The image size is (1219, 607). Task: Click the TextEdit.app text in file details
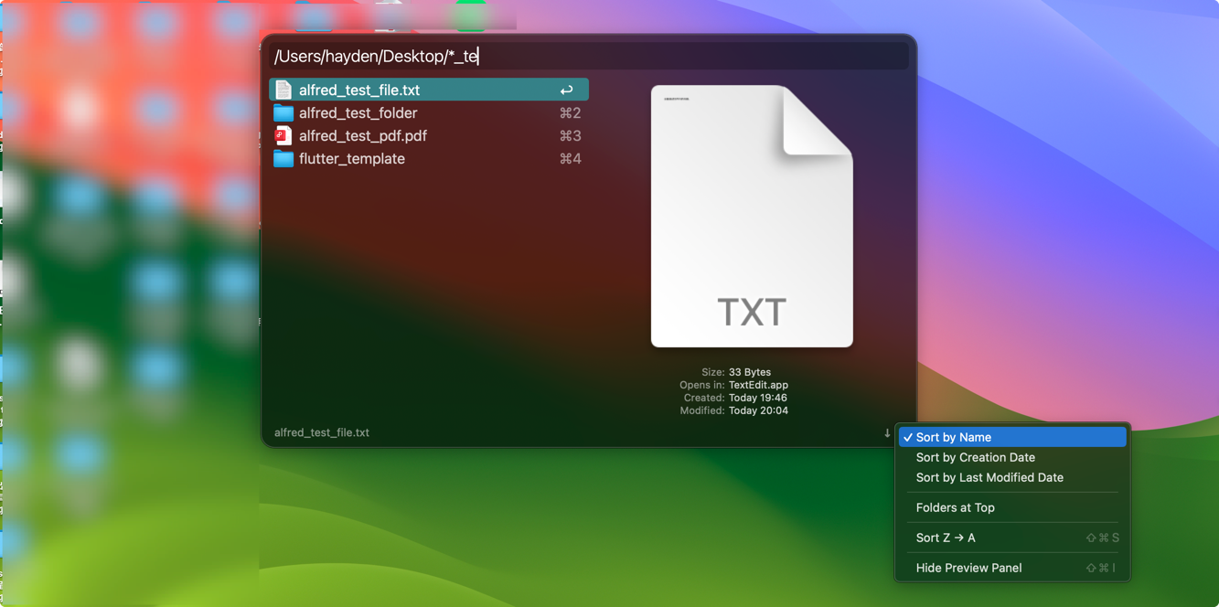tap(758, 385)
